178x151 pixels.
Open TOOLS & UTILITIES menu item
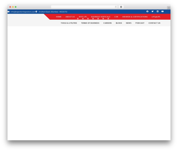69,23
